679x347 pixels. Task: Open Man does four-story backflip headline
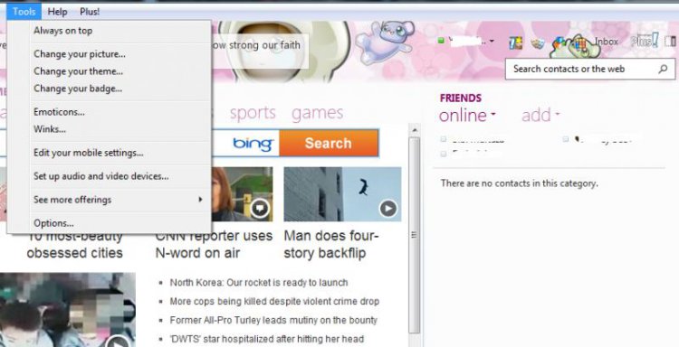(x=331, y=245)
